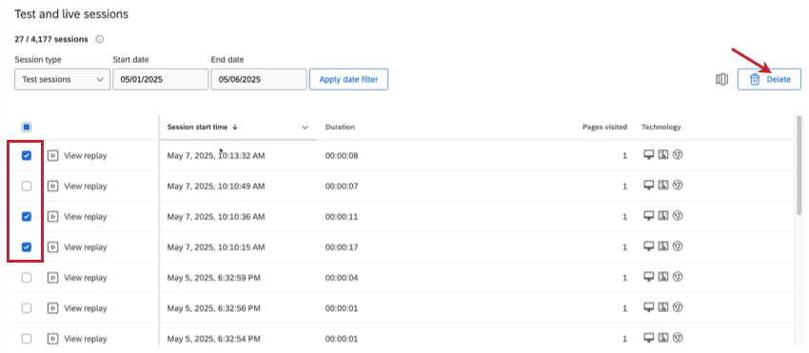Sort by Session start time header
Viewport: 809px width, 353px height.
click(x=202, y=127)
